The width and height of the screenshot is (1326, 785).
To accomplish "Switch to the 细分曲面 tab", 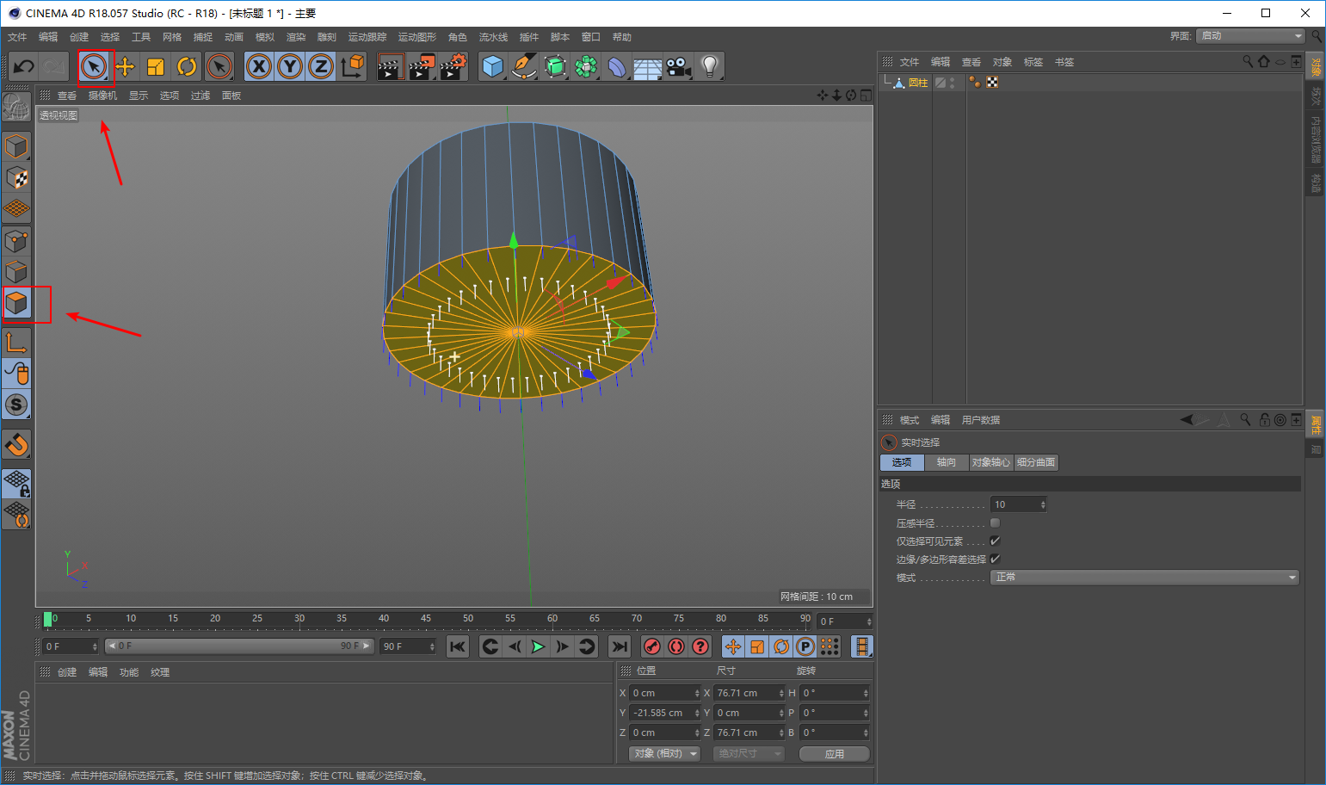I will (x=1036, y=462).
